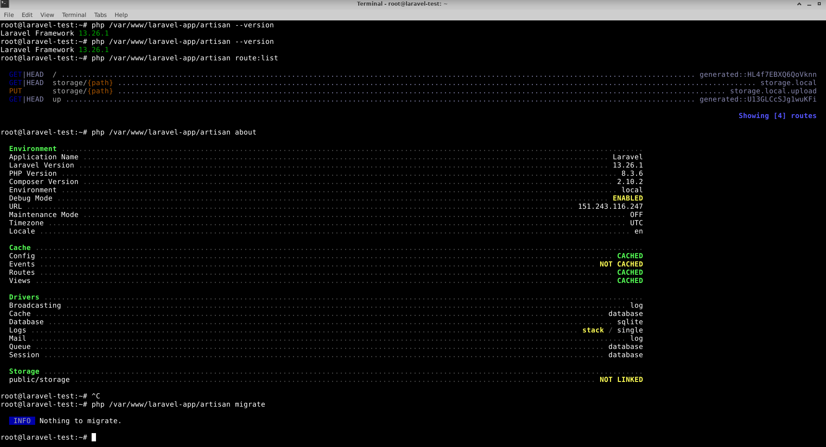The height and width of the screenshot is (447, 826).
Task: Click the Broadcasting 'log' value
Action: [636, 306]
